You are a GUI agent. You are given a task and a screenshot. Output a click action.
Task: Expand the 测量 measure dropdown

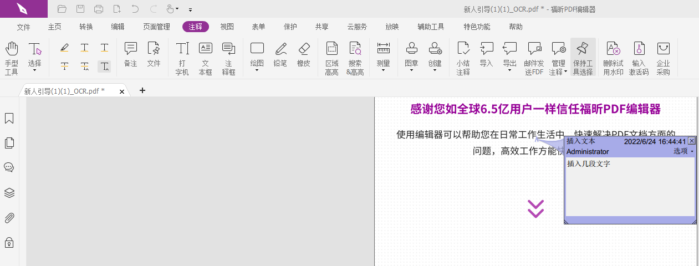tap(383, 70)
